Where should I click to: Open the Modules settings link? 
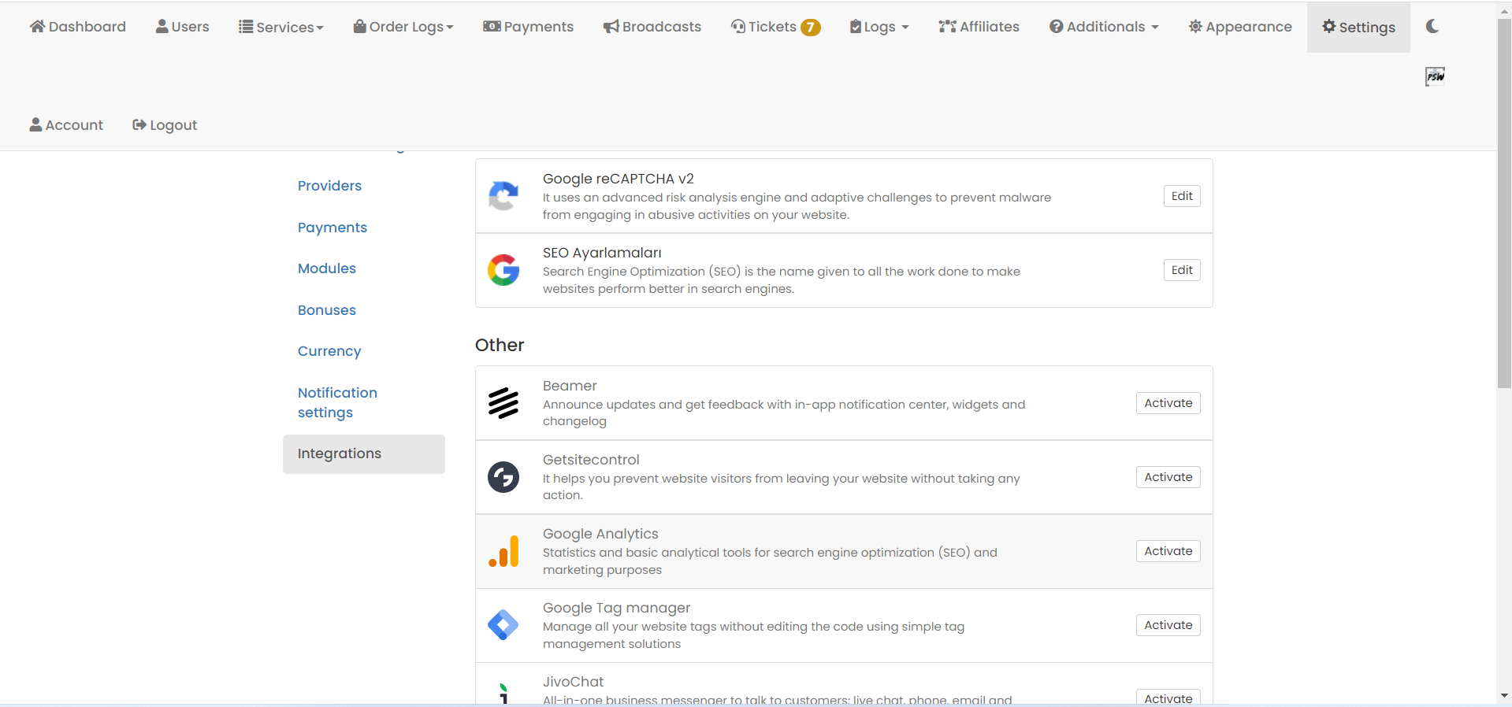coord(327,268)
